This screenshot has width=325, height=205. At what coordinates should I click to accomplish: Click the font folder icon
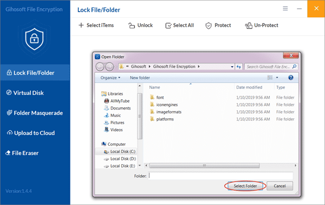point(152,97)
